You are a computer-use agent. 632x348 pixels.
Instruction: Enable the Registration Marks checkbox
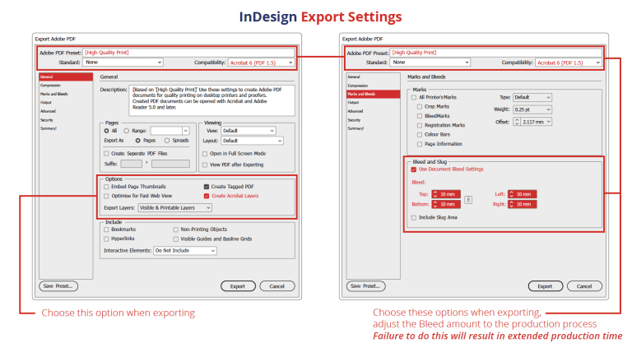coord(420,126)
